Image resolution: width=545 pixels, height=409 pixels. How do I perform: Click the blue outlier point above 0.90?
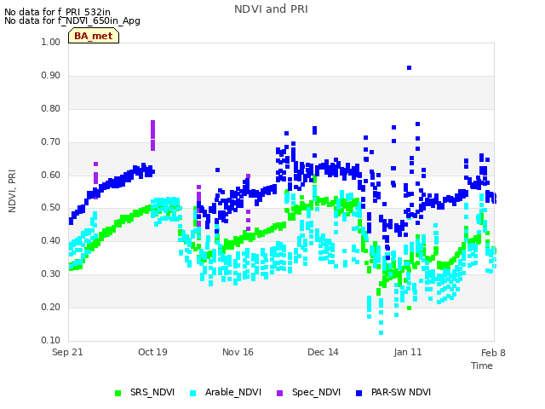point(409,68)
